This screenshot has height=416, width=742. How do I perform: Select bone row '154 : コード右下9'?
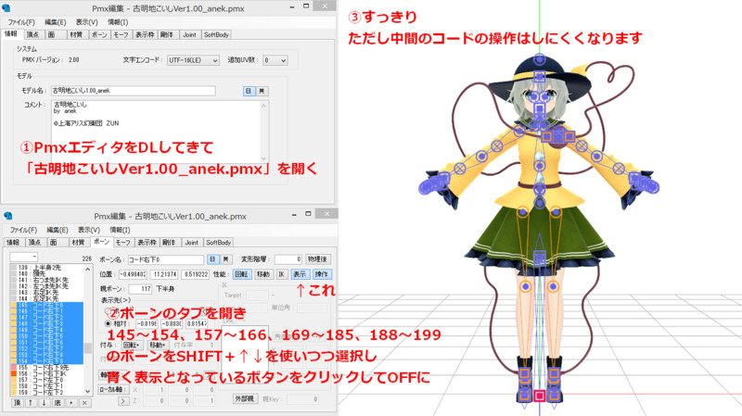[x=46, y=361]
